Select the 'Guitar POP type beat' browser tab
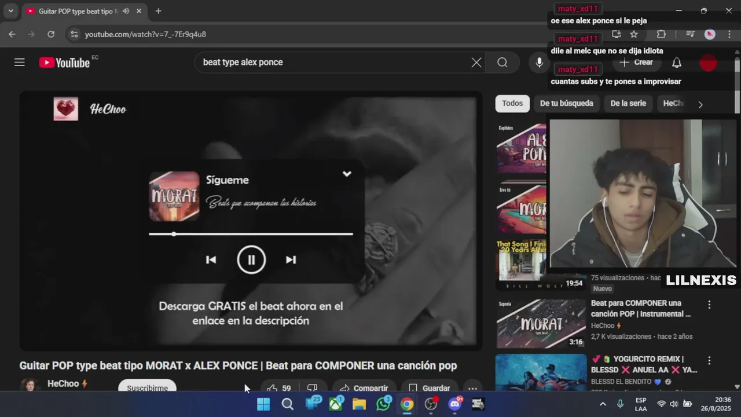The height and width of the screenshot is (417, 741). 77,11
